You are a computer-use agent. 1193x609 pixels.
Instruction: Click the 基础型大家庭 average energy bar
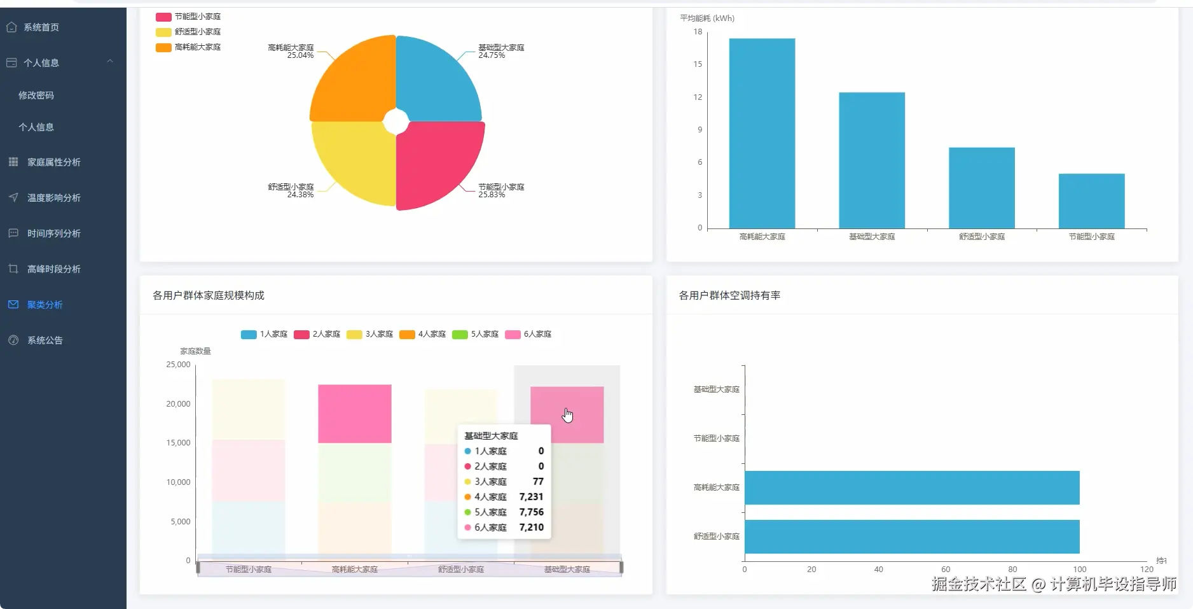click(872, 160)
